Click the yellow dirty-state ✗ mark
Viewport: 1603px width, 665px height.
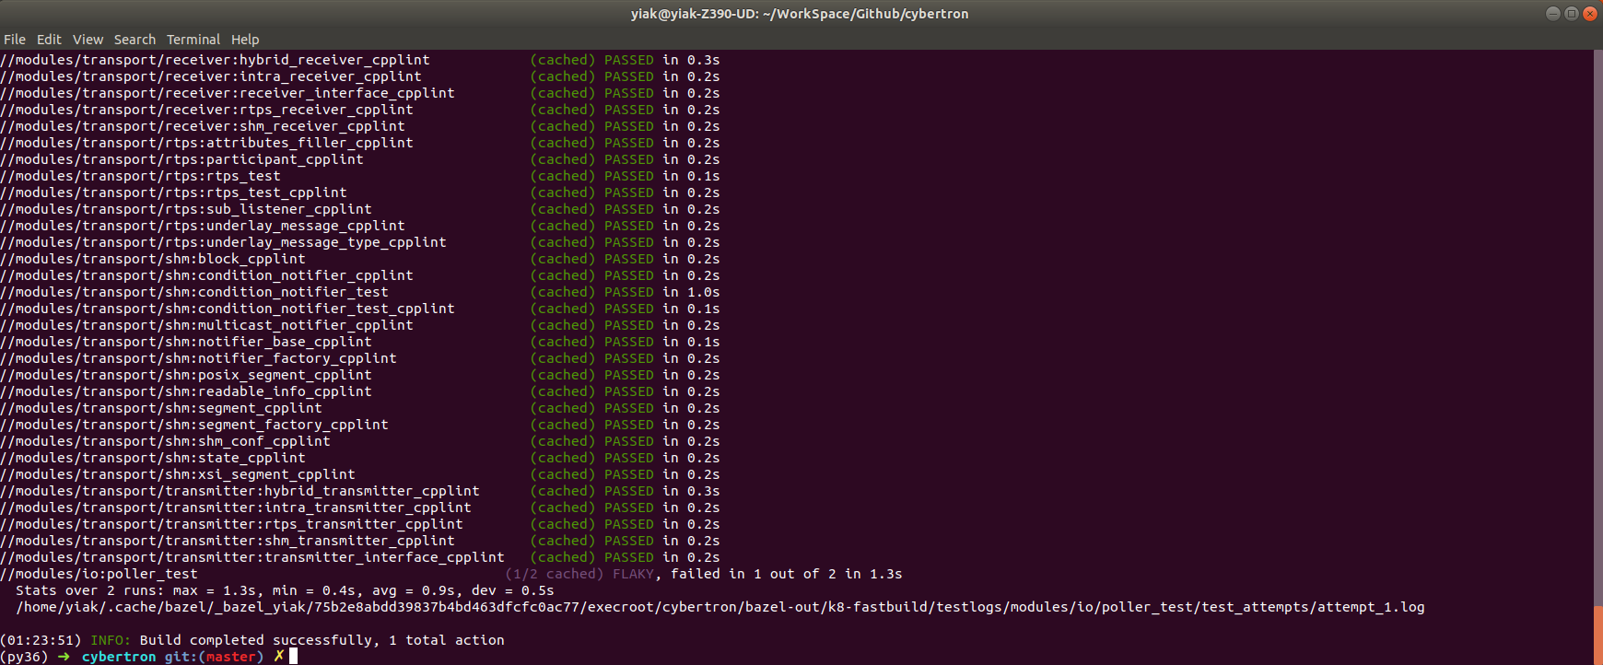pyautogui.click(x=279, y=657)
